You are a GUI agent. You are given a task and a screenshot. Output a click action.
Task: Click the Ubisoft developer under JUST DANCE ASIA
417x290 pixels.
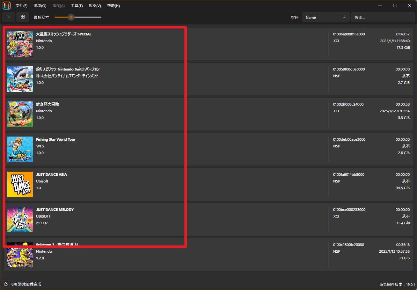click(x=42, y=181)
